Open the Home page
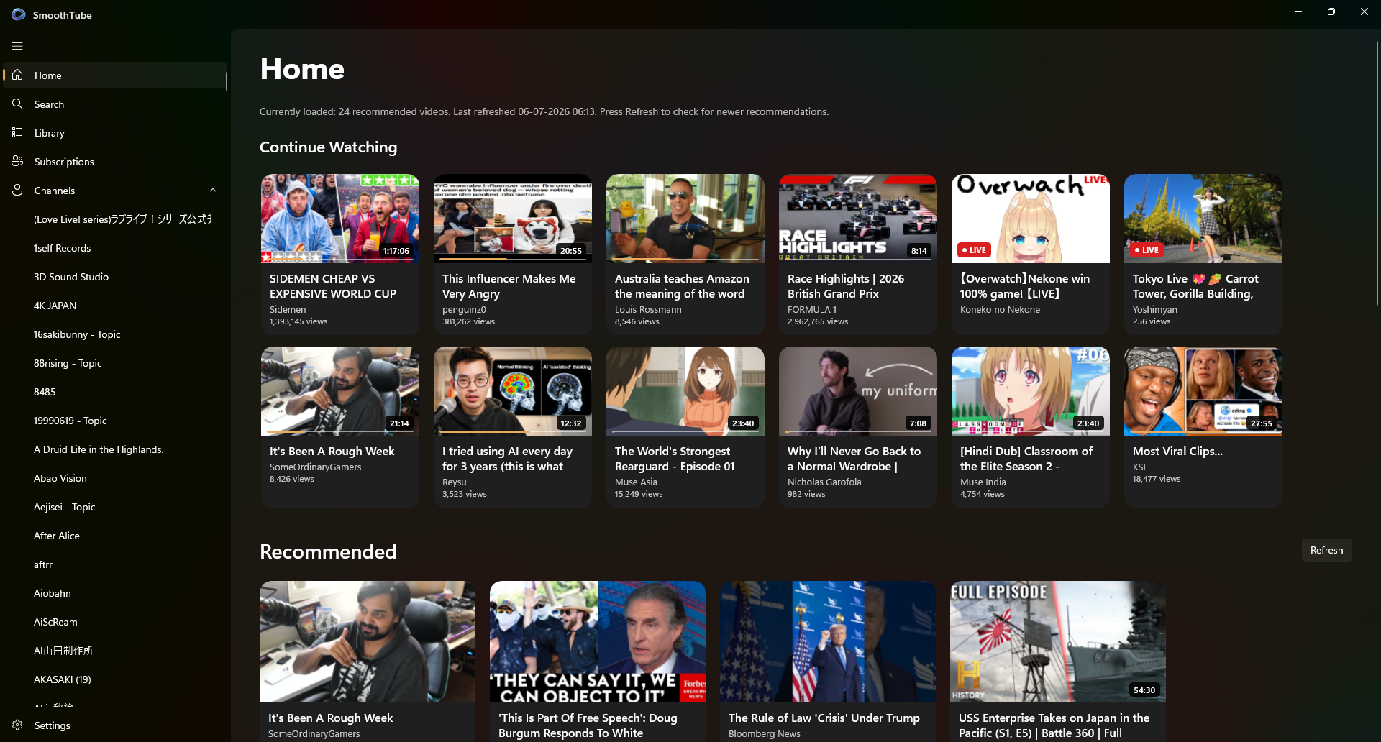 coord(115,75)
